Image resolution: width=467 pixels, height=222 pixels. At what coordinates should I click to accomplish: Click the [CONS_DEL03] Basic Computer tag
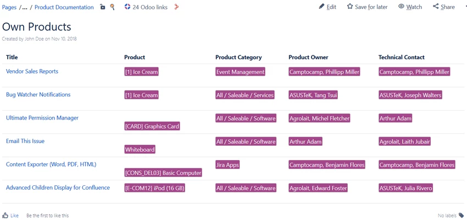[x=163, y=173]
